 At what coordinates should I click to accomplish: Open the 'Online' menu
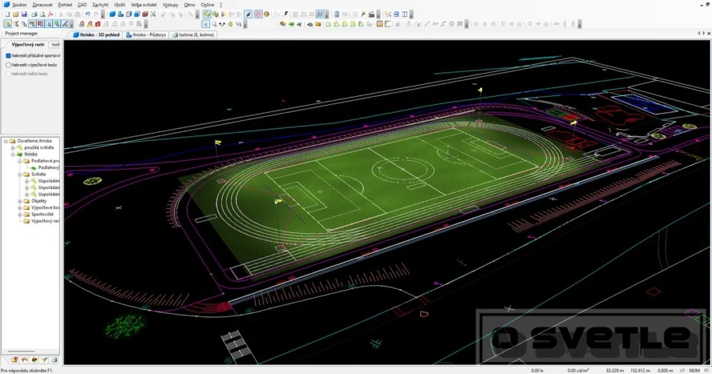coord(207,5)
